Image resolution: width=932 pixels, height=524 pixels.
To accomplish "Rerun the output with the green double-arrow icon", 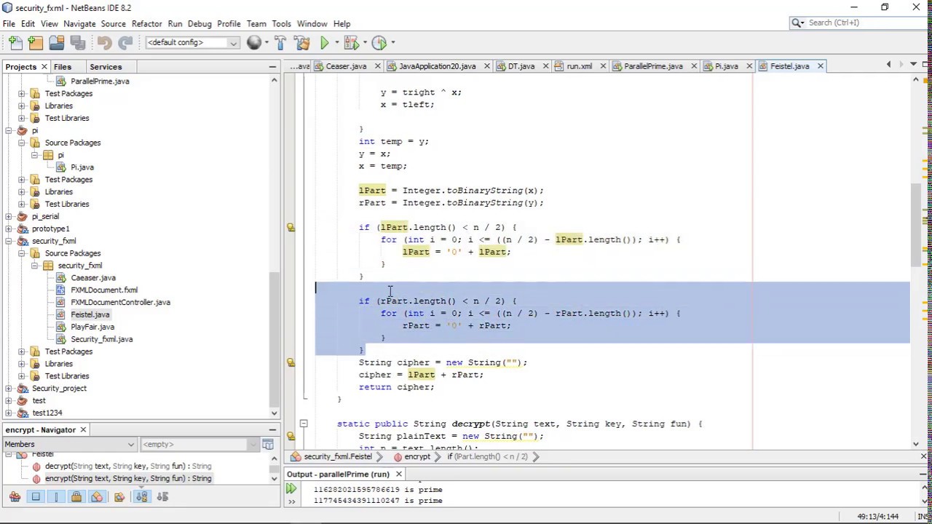I will [291, 489].
